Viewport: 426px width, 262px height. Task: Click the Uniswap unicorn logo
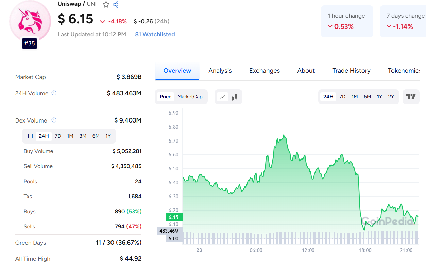coord(30,21)
